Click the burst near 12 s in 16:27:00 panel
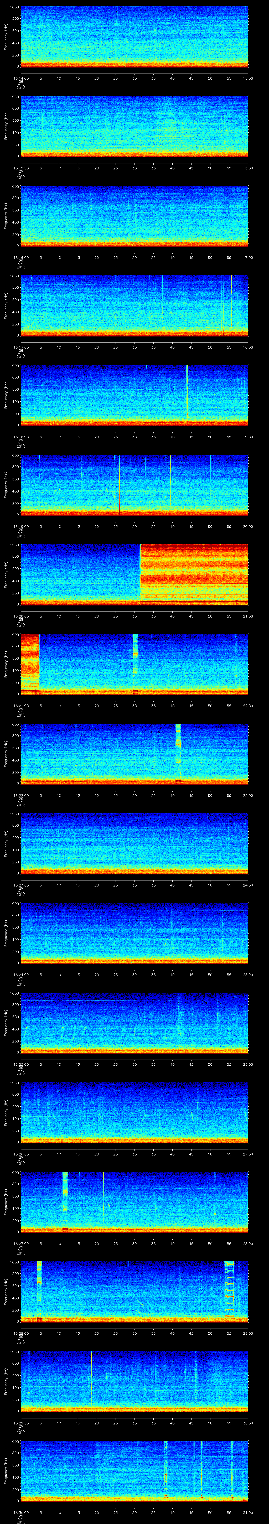269x1524 pixels. click(x=65, y=1191)
